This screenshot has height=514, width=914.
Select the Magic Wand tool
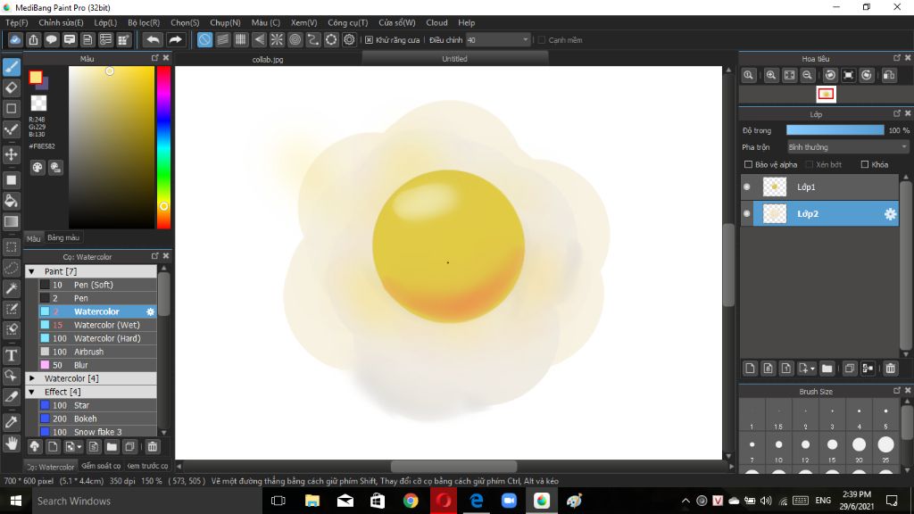[12, 288]
